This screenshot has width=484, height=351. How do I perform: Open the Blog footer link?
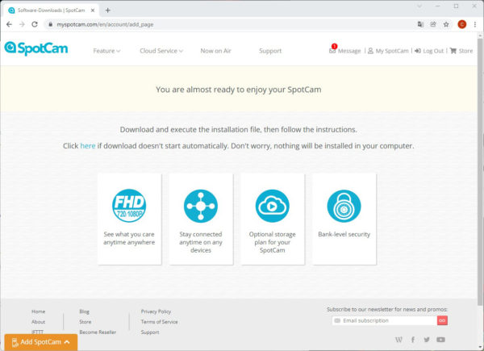(84, 311)
